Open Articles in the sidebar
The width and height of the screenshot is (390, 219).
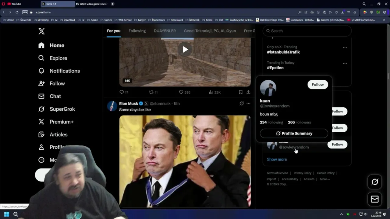(x=53, y=135)
